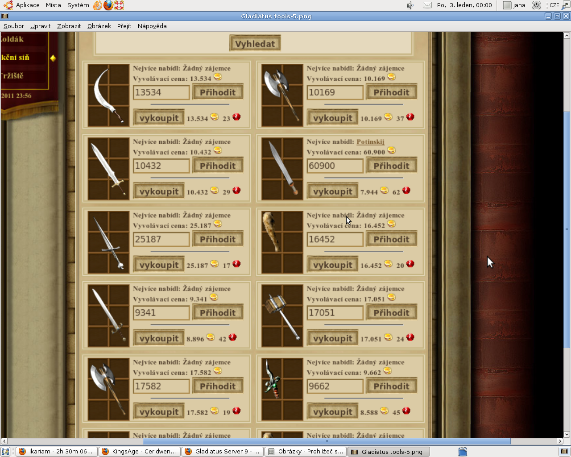Click the volume speaker icon

[410, 5]
